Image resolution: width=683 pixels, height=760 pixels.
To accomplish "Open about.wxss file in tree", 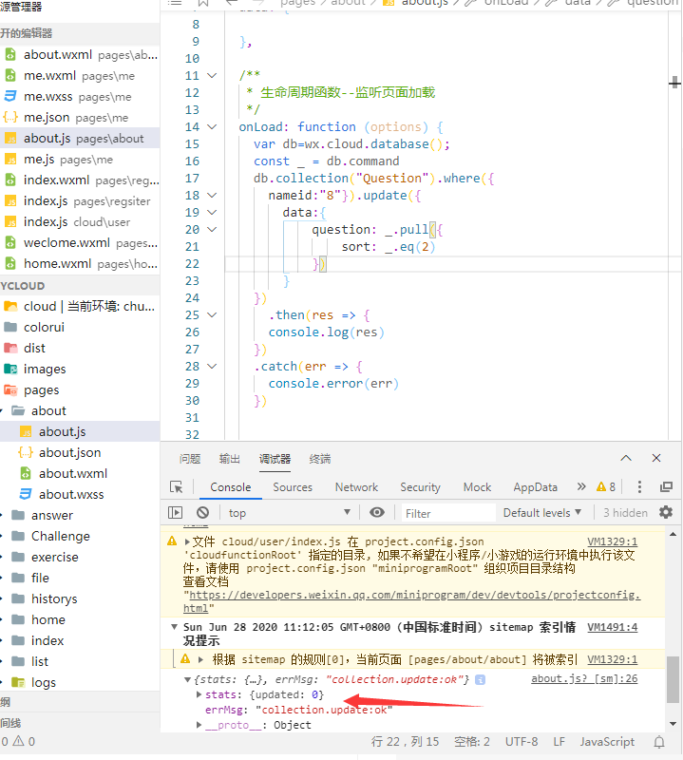I will (80, 494).
